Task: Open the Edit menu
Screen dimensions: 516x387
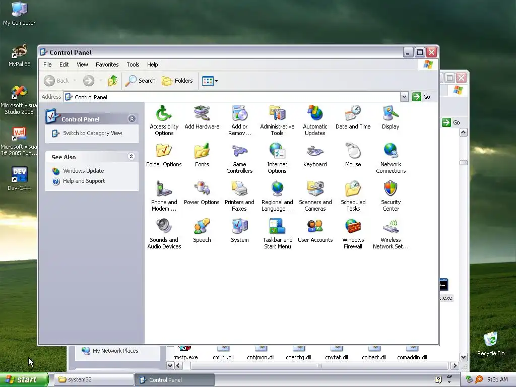Action: [64, 64]
